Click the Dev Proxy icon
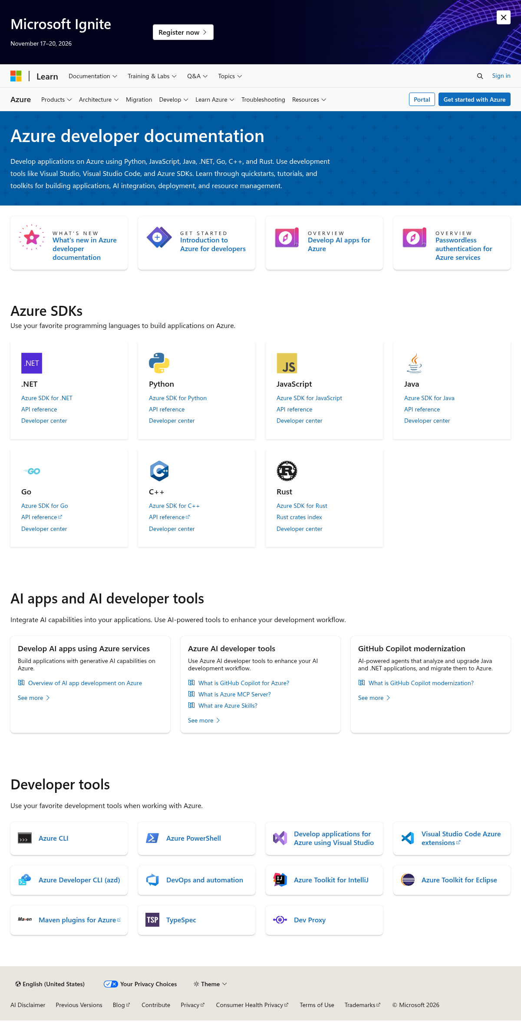Screen dimensions: 521x1024 pyautogui.click(x=280, y=920)
